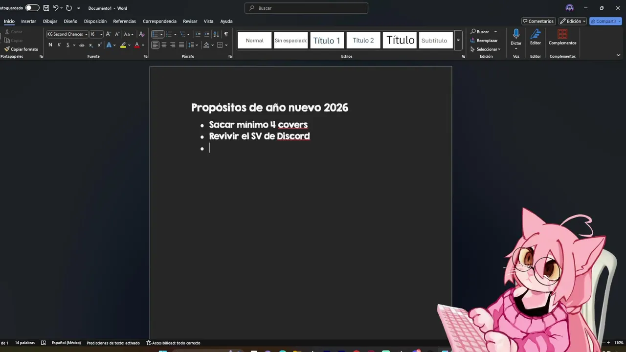Open the Diseño tab

70,21
